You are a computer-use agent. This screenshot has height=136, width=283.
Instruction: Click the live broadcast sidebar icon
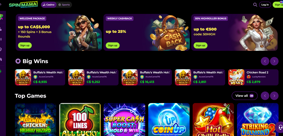click(1, 39)
